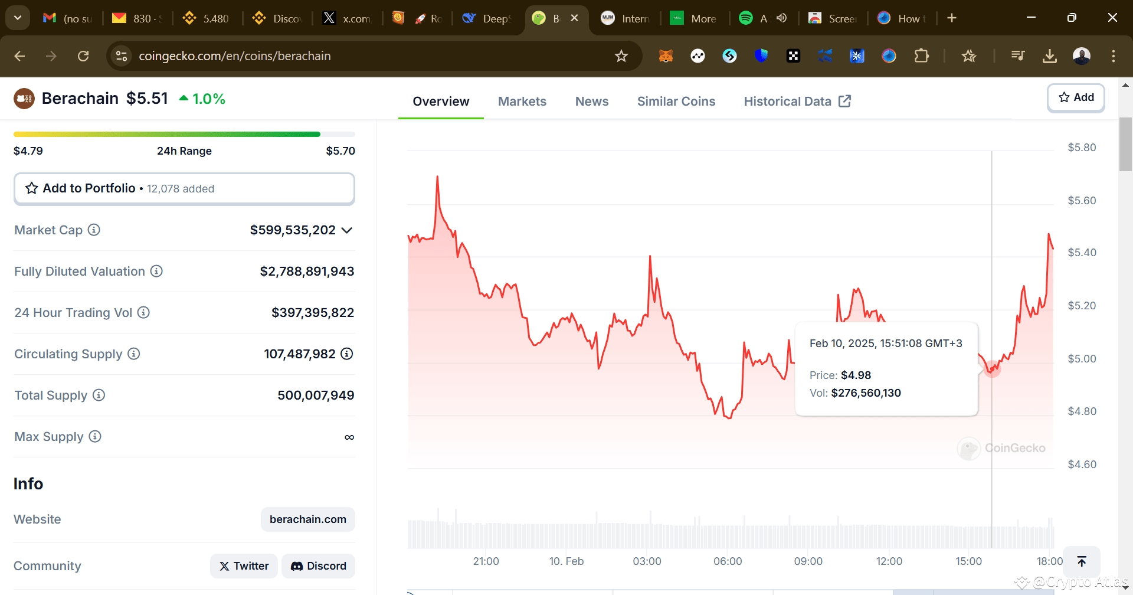Show Market Cap info tooltip icon

tap(94, 230)
